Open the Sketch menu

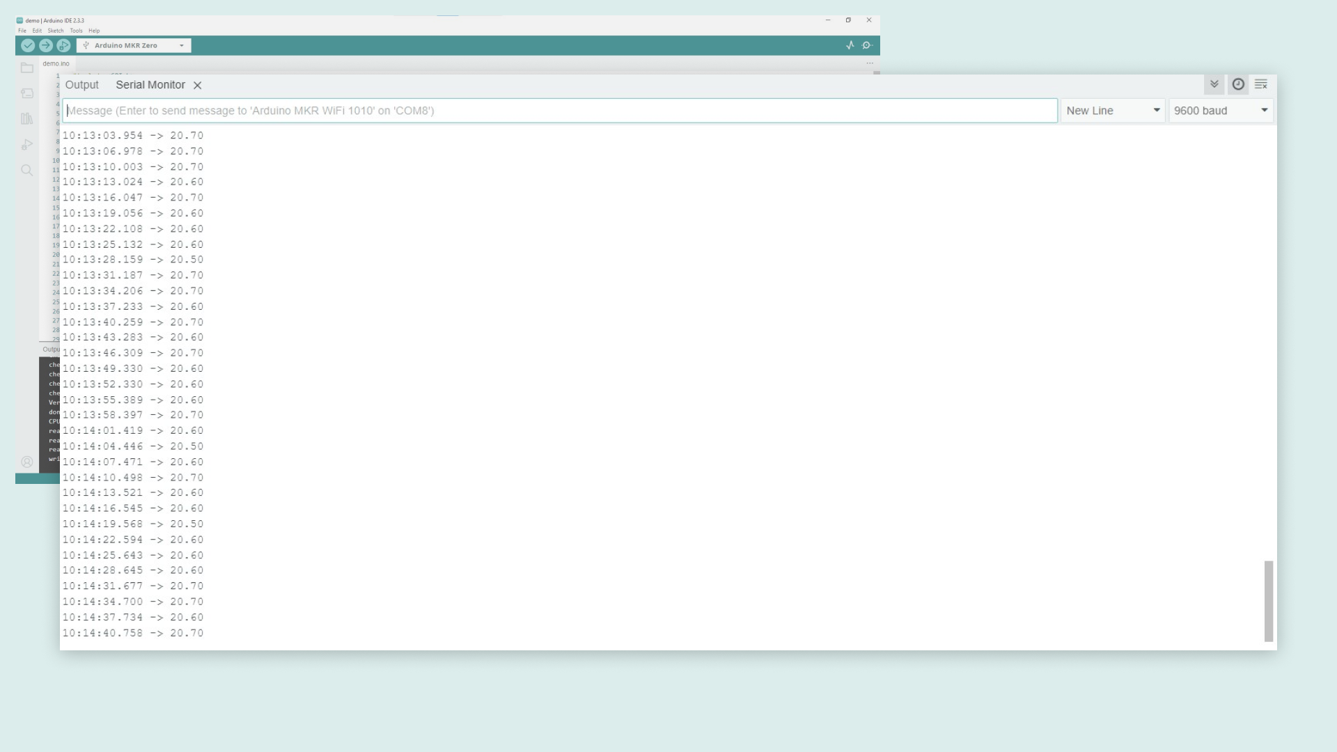pos(55,31)
